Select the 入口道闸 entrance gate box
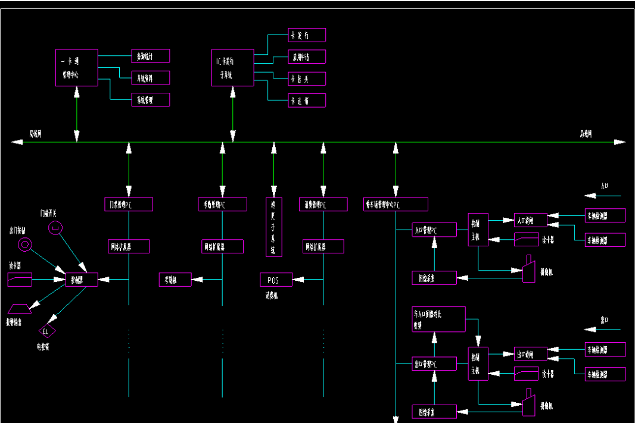This screenshot has height=423, width=635. (530, 221)
